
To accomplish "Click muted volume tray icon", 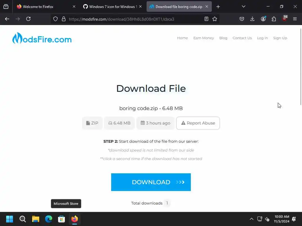I will coord(267,219).
